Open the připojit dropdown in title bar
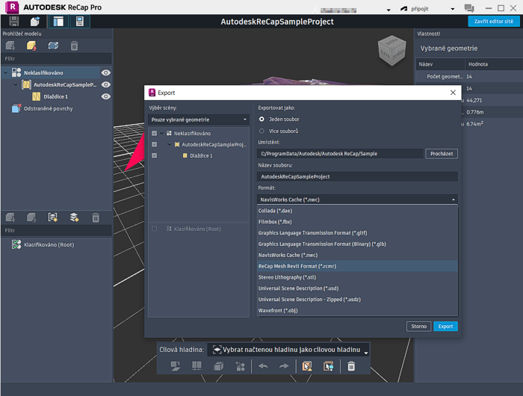 [453, 9]
